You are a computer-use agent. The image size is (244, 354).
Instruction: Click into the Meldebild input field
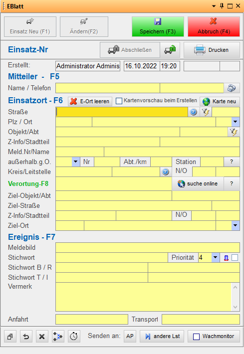point(148,248)
